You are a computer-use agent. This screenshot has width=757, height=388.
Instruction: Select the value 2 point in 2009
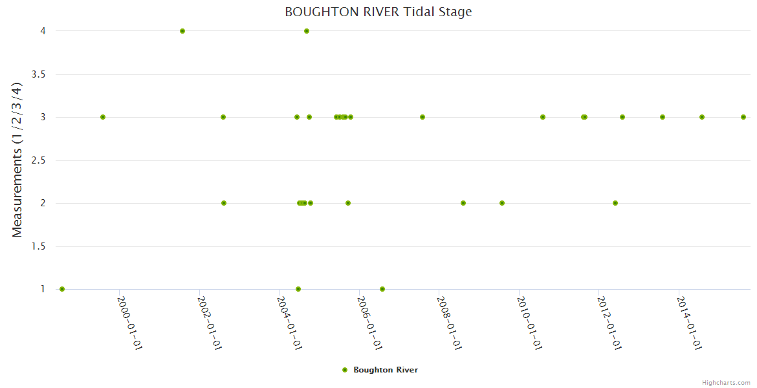coord(502,203)
